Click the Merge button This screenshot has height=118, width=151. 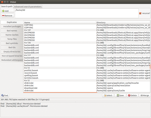(144, 95)
